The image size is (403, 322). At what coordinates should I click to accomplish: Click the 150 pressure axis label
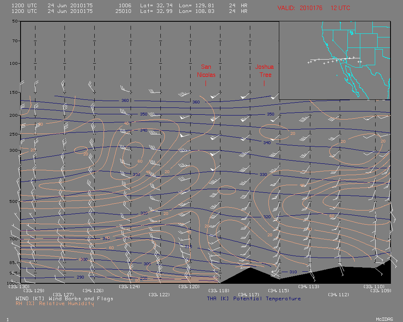(14, 92)
